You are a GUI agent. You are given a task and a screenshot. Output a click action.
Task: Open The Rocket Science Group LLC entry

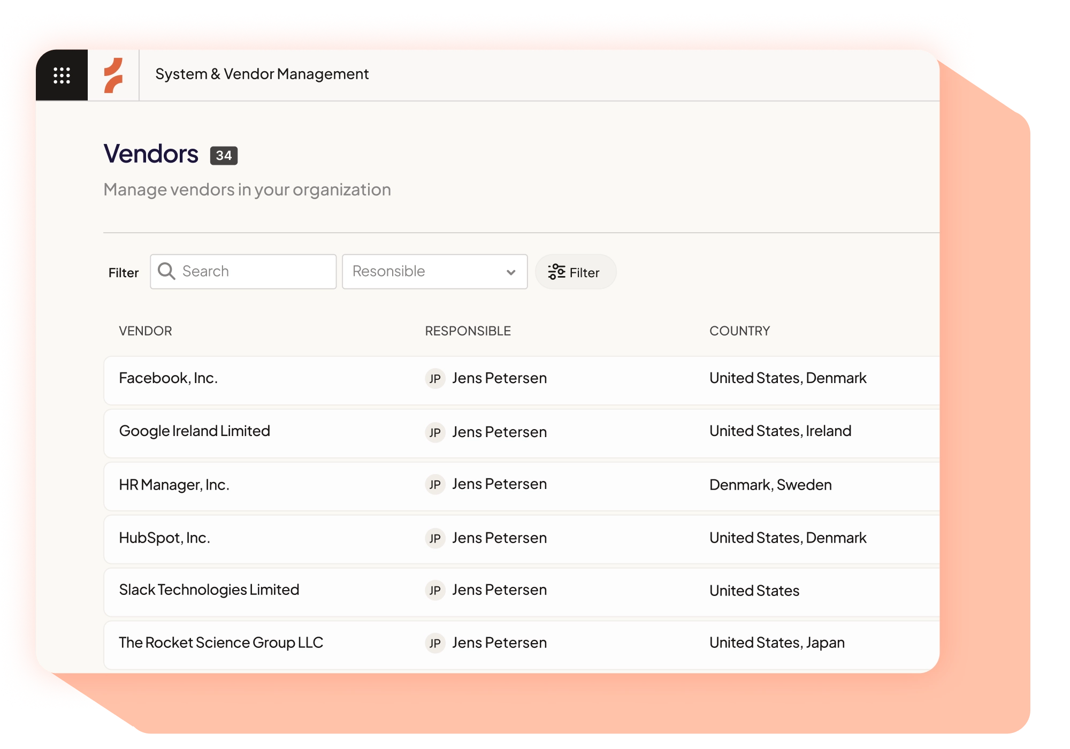click(220, 643)
